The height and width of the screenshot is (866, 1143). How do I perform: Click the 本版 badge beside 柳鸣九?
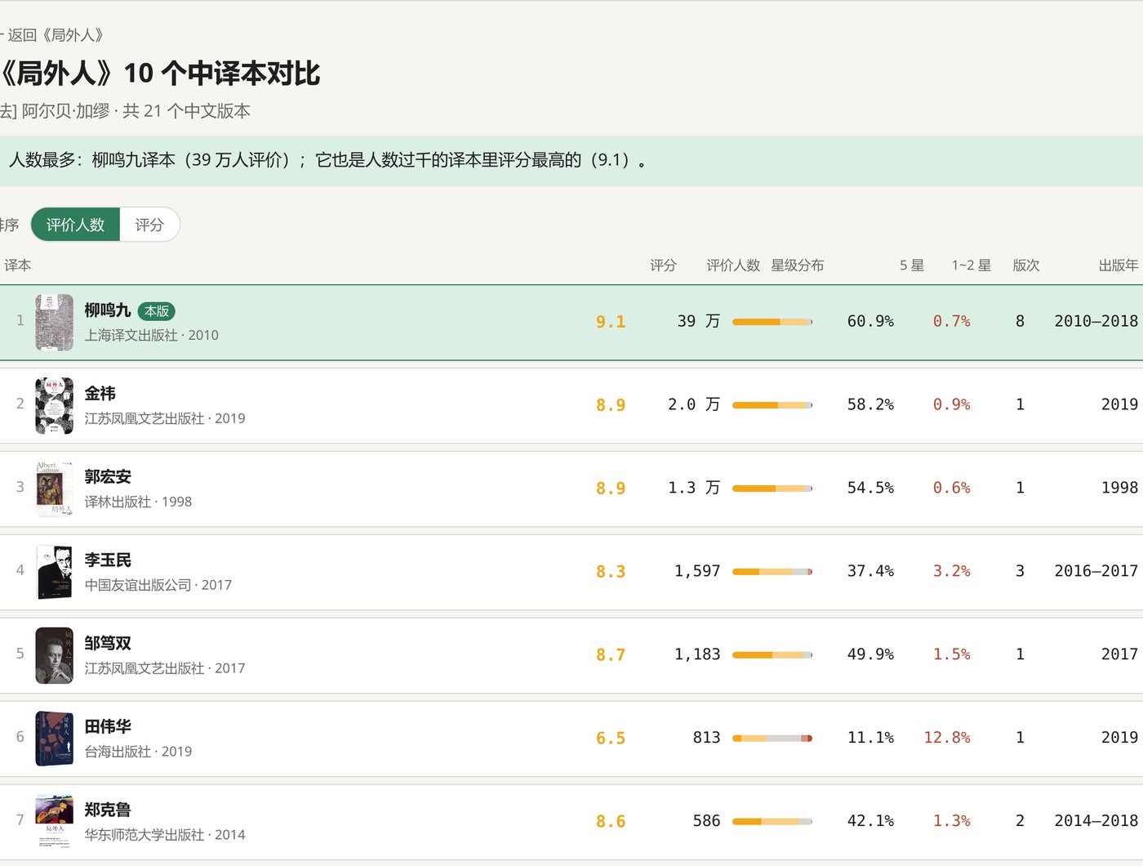pos(157,311)
